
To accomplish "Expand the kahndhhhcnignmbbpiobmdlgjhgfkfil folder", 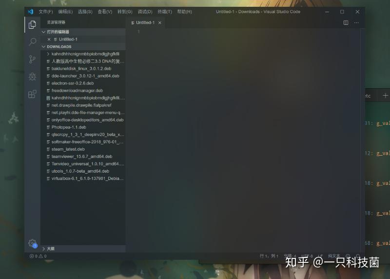I will click(x=83, y=54).
